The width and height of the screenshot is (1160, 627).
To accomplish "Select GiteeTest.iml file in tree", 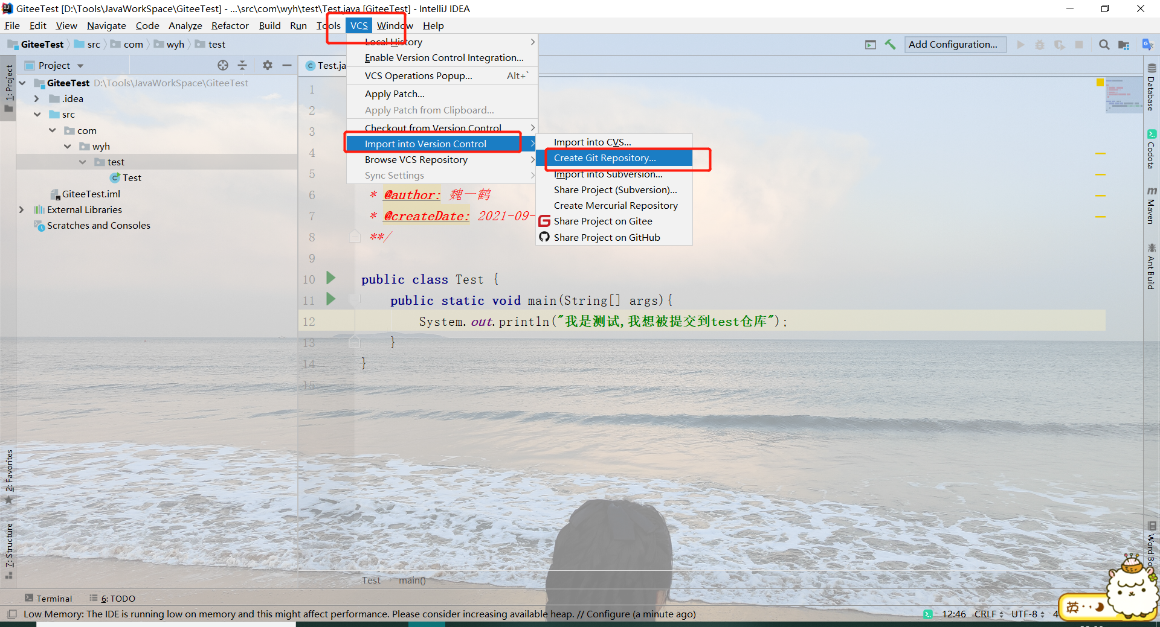I will tap(86, 194).
